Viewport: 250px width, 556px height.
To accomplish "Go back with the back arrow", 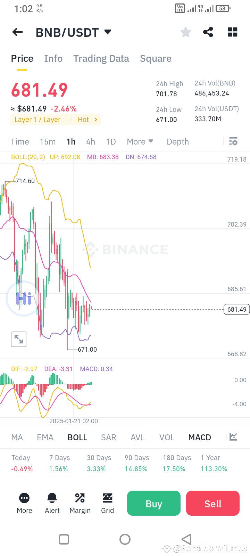I will [17, 32].
